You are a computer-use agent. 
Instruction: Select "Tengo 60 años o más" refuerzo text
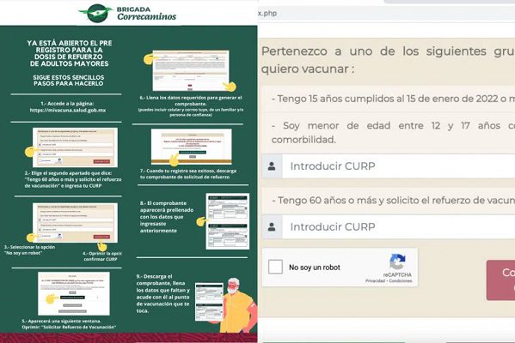click(x=393, y=200)
